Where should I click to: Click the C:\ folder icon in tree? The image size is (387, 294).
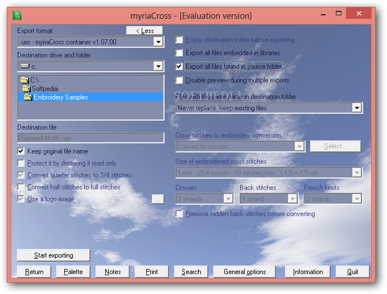point(24,80)
